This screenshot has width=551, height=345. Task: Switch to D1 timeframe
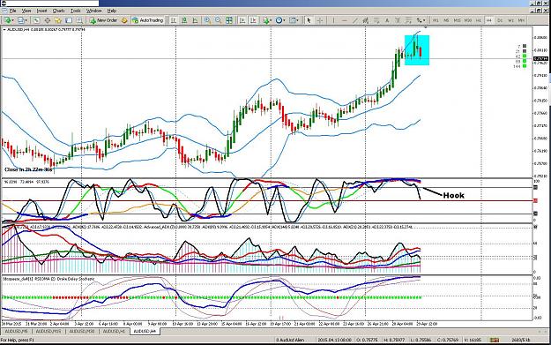[500, 20]
